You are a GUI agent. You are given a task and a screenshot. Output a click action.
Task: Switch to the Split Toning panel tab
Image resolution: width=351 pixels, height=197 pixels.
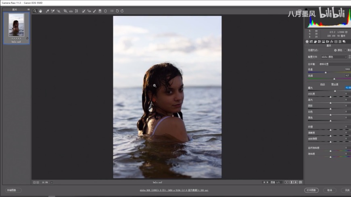click(324, 41)
